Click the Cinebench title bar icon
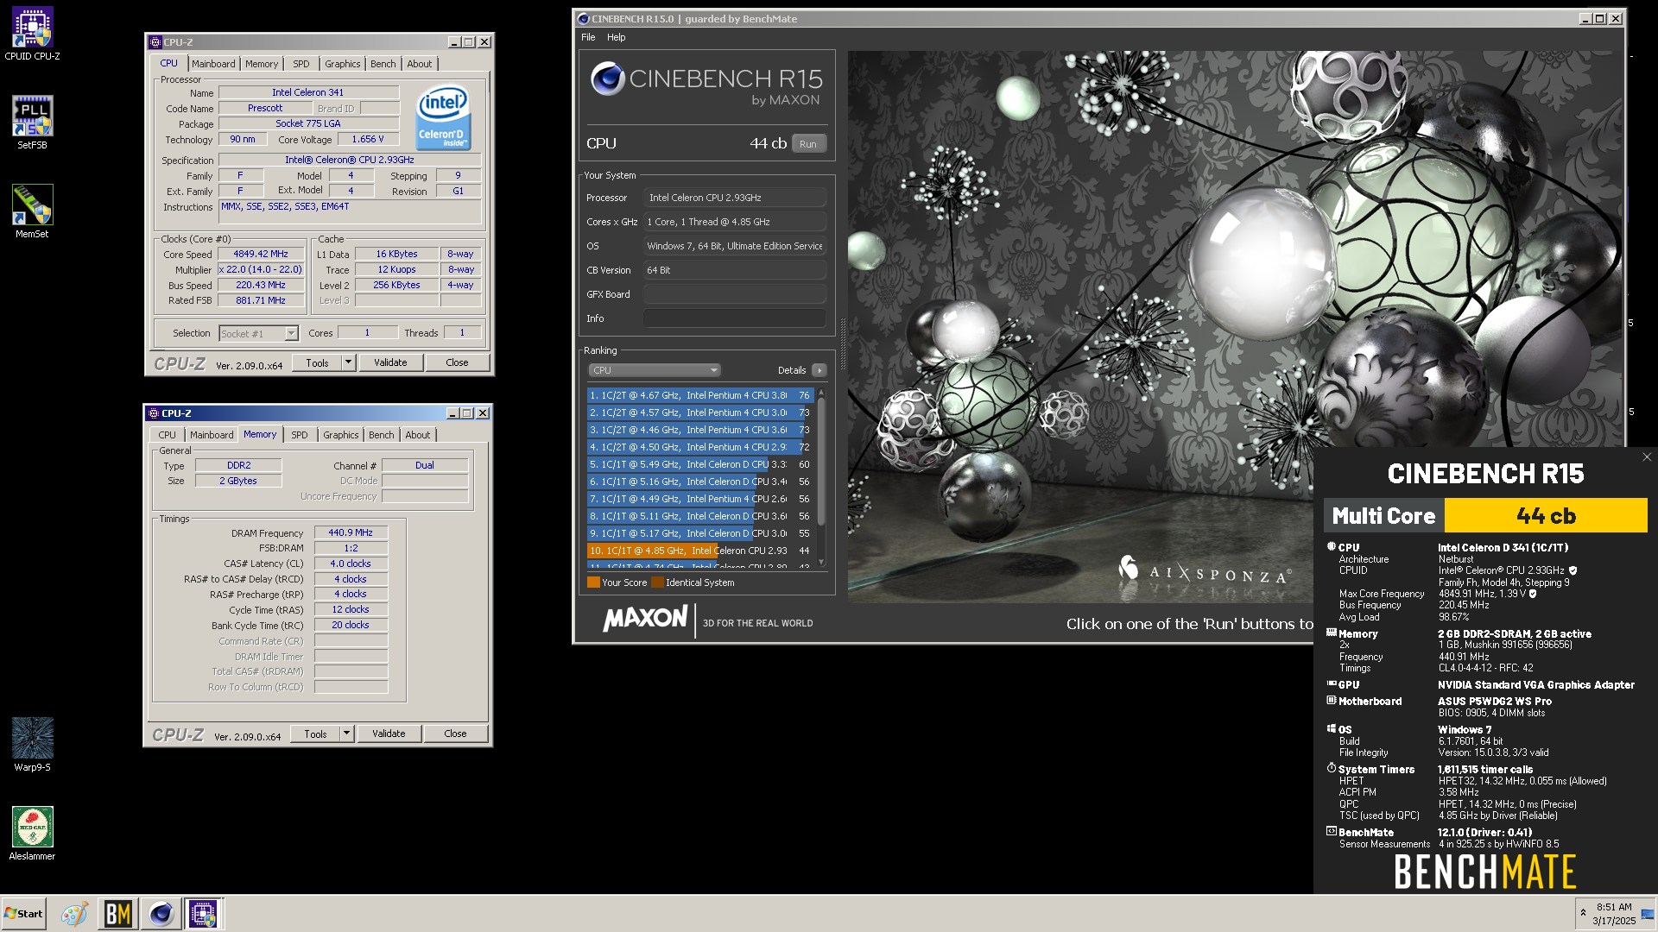The width and height of the screenshot is (1658, 932). pos(583,19)
